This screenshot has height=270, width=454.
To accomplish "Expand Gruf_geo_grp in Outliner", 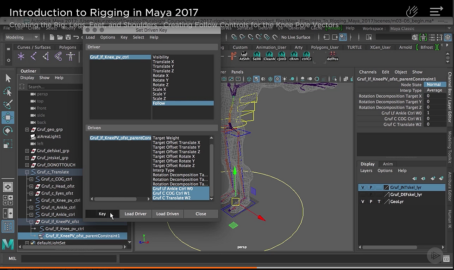I will pos(27,129).
